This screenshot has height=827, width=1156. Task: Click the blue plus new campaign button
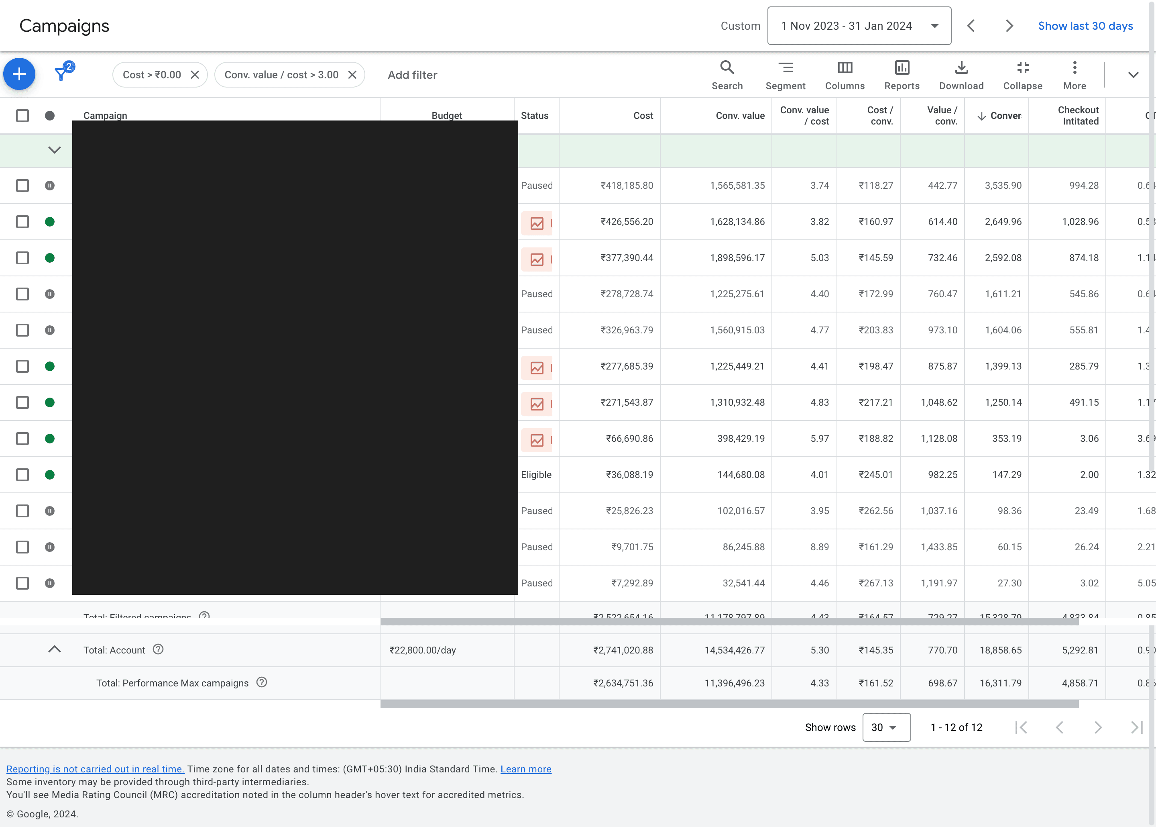point(19,74)
